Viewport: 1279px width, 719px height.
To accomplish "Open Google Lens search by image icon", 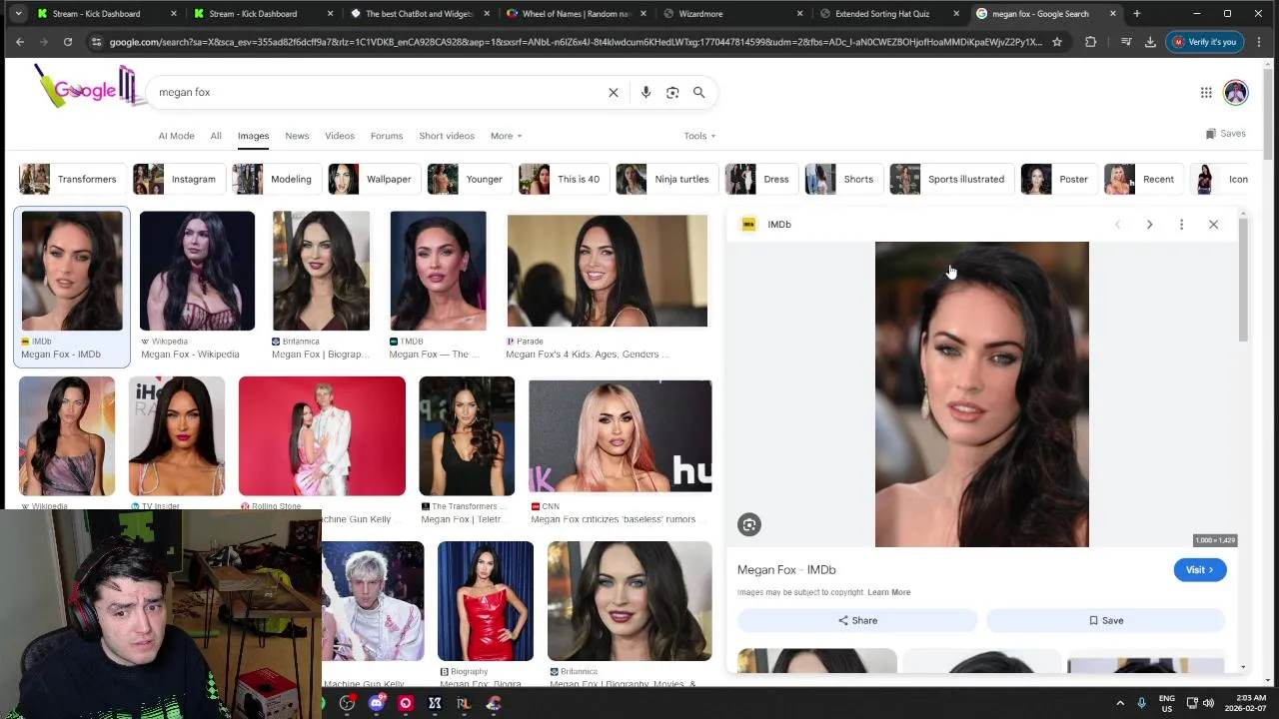I will tap(672, 92).
